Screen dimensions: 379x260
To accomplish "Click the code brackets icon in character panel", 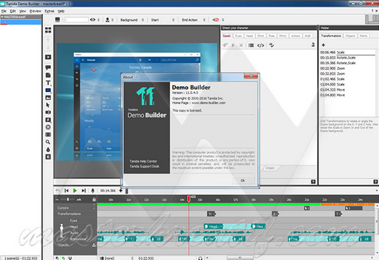I will tap(260, 46).
